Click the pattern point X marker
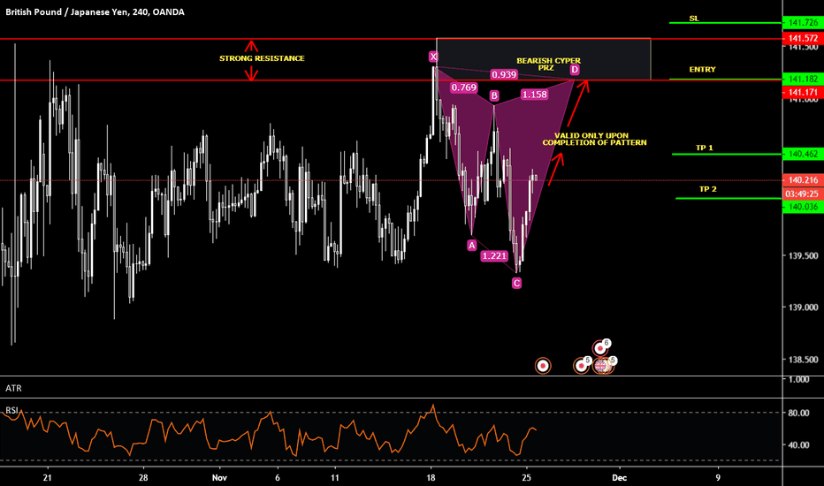The image size is (824, 486). pyautogui.click(x=433, y=57)
